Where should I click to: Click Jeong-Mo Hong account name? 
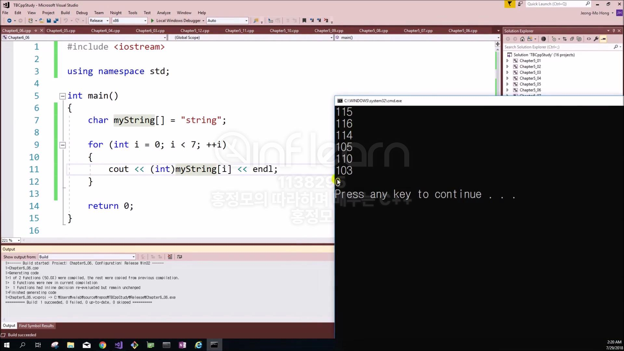pyautogui.click(x=594, y=13)
